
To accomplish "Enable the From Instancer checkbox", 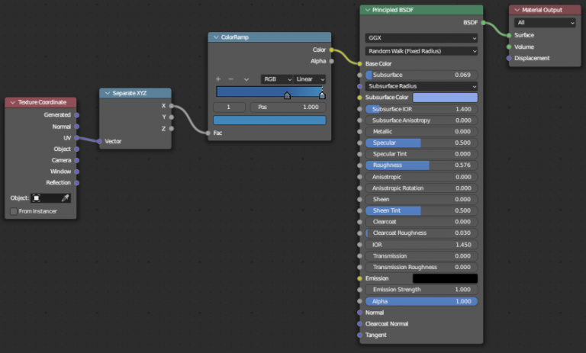I will pos(14,211).
